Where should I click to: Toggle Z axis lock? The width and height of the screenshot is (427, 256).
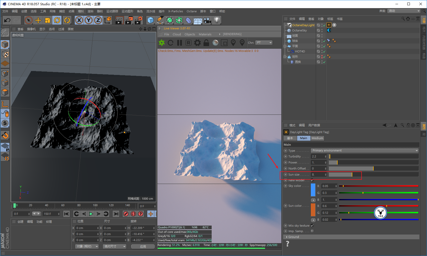click(98, 20)
